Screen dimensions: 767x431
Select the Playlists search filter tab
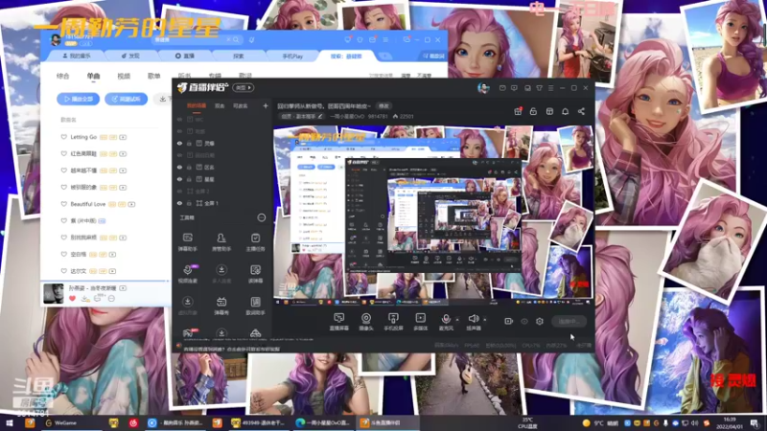(154, 76)
